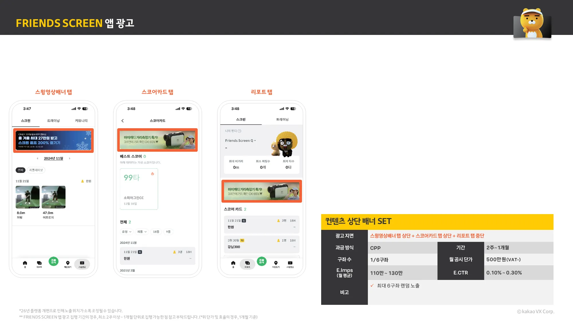Switch to 커뮤니티 tab in 스윙영상배너 탭 phone
The image size is (573, 322).
point(81,121)
